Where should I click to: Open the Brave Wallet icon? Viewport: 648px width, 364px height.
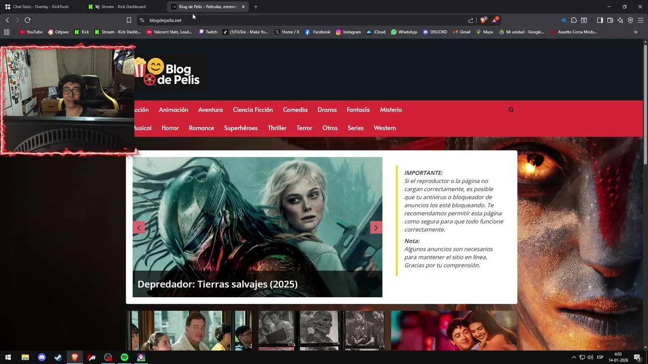(x=610, y=20)
